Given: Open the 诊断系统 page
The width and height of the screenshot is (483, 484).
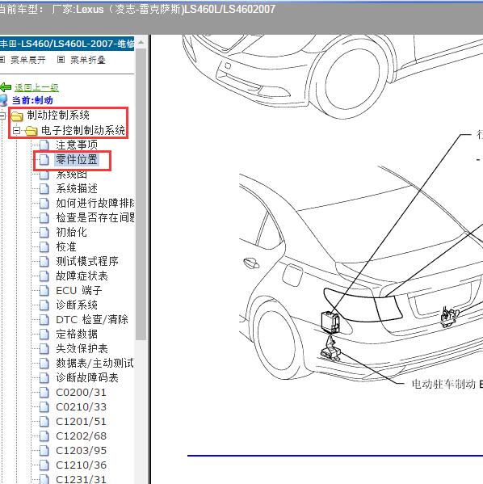Looking at the screenshot, I should pyautogui.click(x=77, y=305).
